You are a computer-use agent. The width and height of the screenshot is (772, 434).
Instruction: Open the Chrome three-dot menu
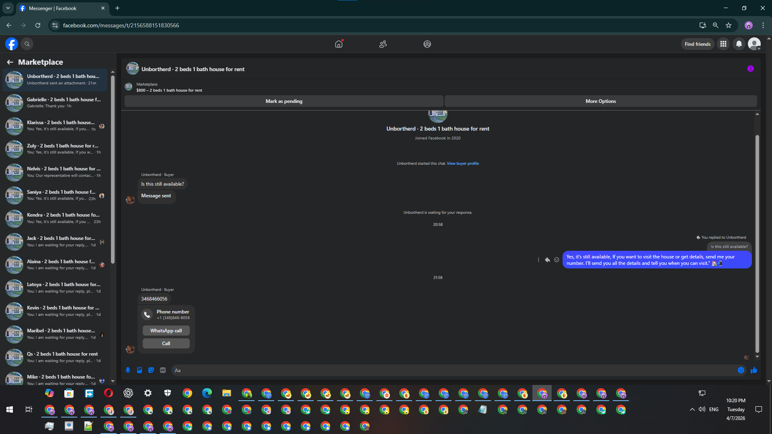click(763, 25)
